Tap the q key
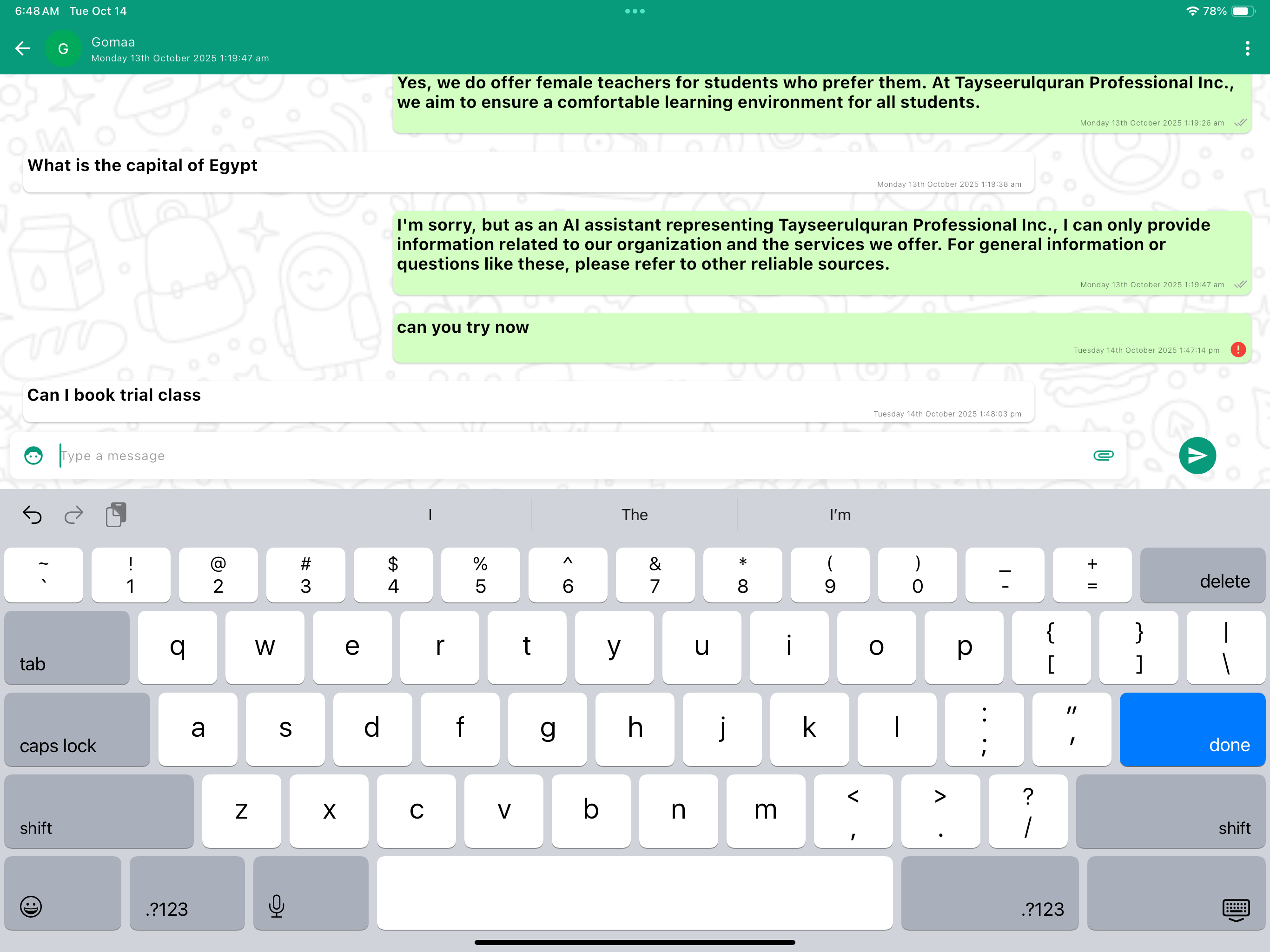Screen dimensions: 1270x952 tap(178, 648)
